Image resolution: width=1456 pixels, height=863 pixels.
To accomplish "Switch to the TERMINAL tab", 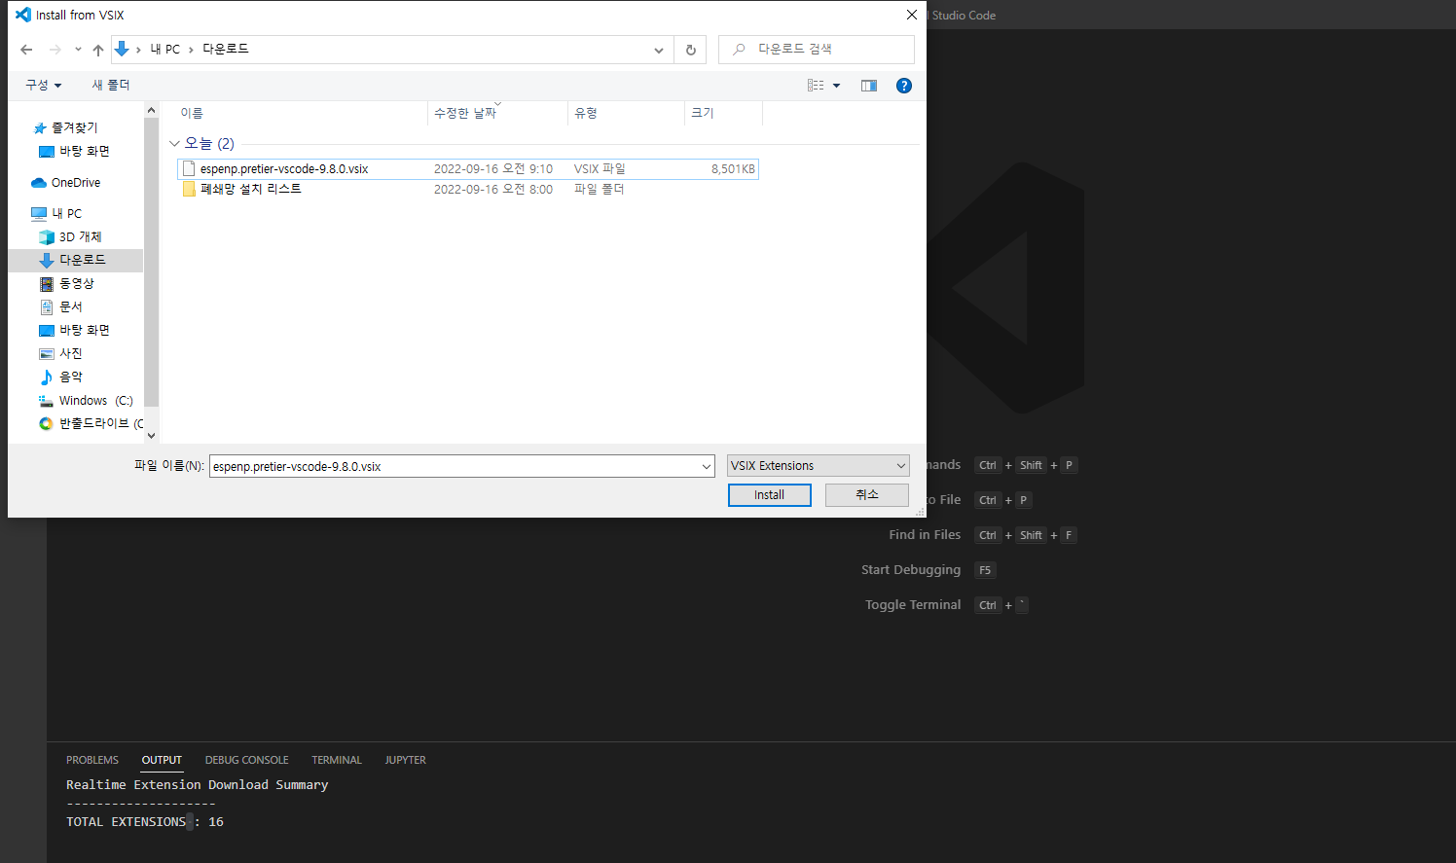I will tap(336, 760).
